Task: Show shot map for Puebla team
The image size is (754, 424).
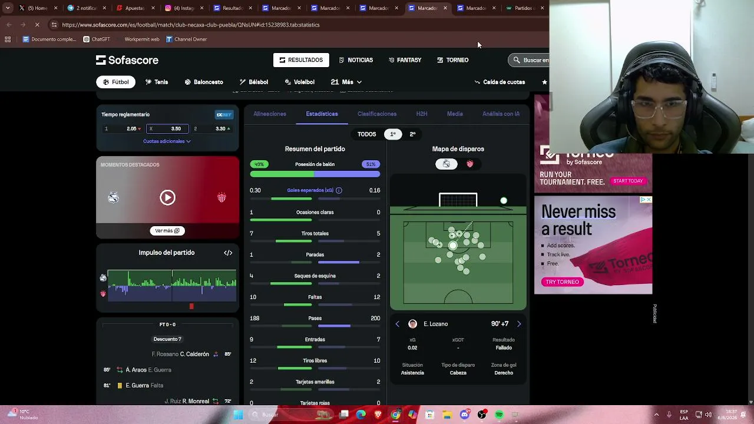Action: coord(447,164)
